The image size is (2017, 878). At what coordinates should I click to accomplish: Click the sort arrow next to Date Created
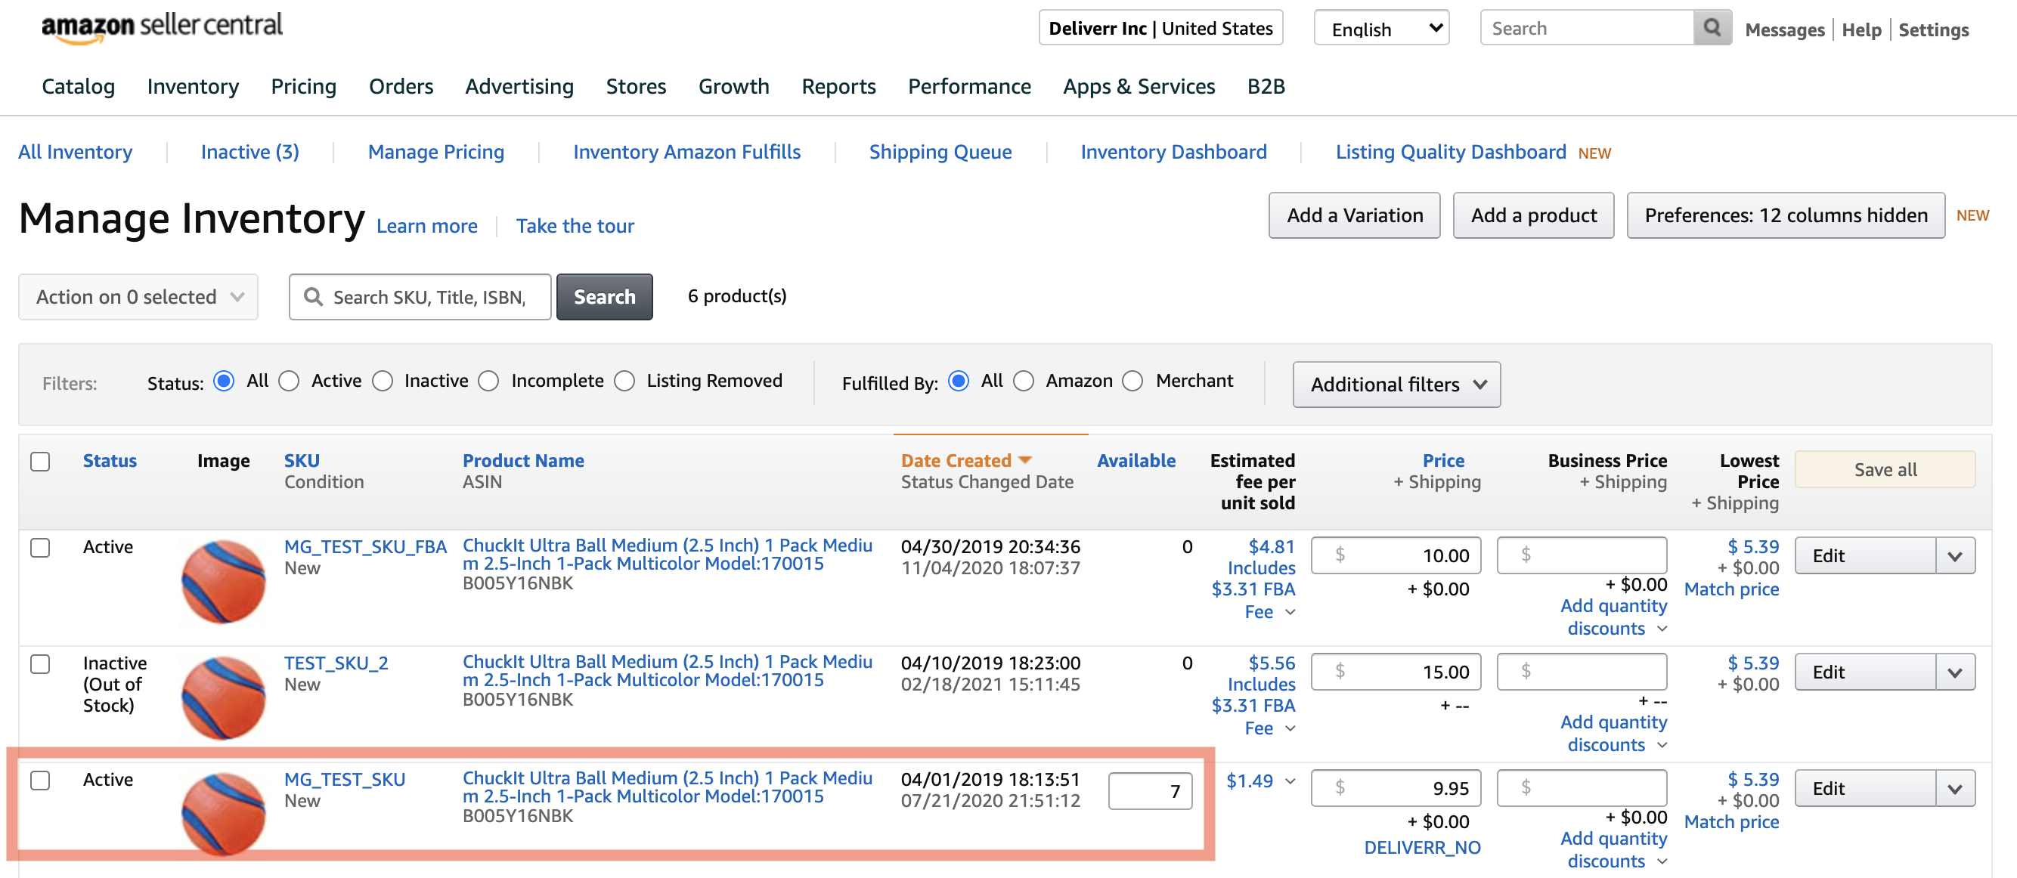click(x=1025, y=460)
